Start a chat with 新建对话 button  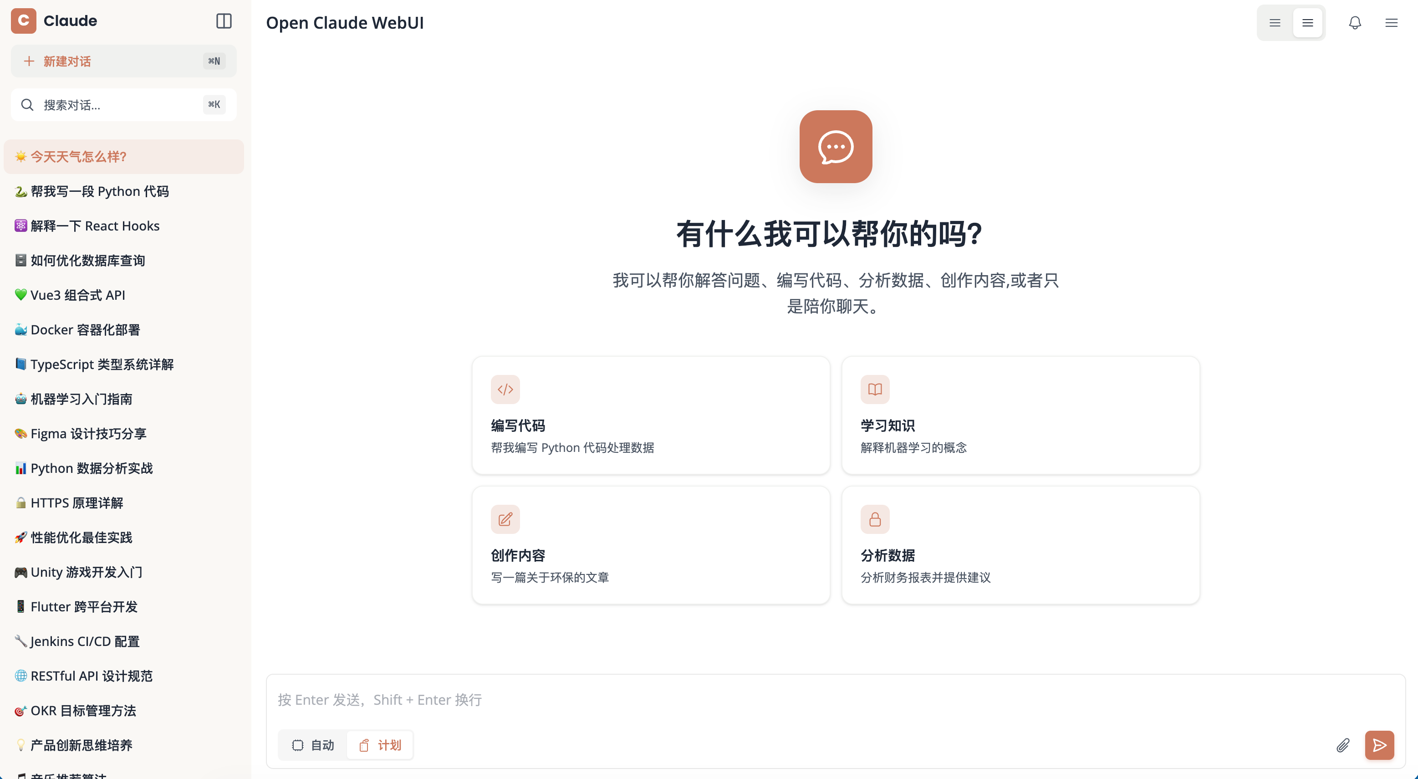pos(123,61)
